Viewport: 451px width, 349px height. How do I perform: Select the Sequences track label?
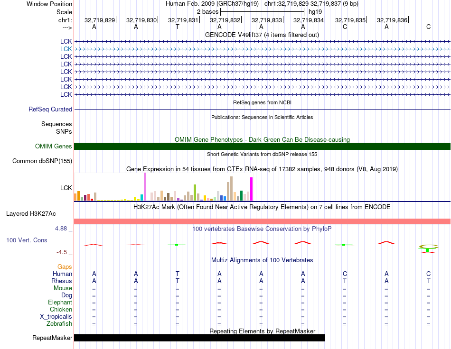pyautogui.click(x=56, y=124)
